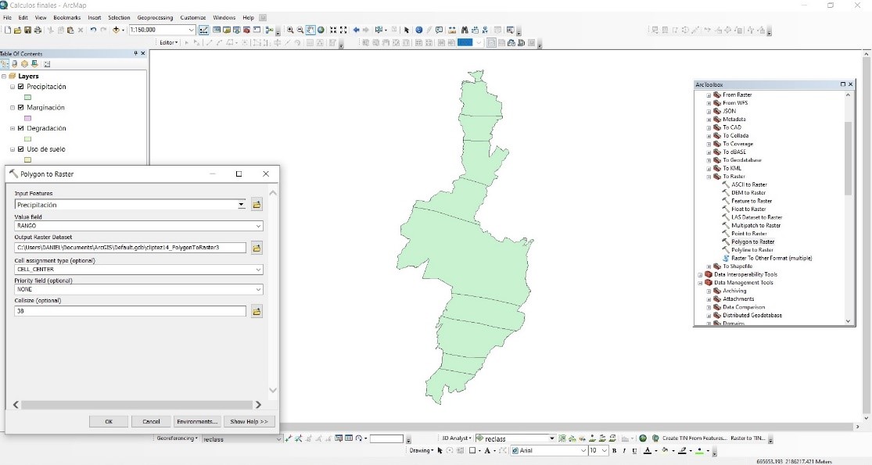Collapse the To Raster toolset
The image size is (872, 465).
[x=709, y=177]
